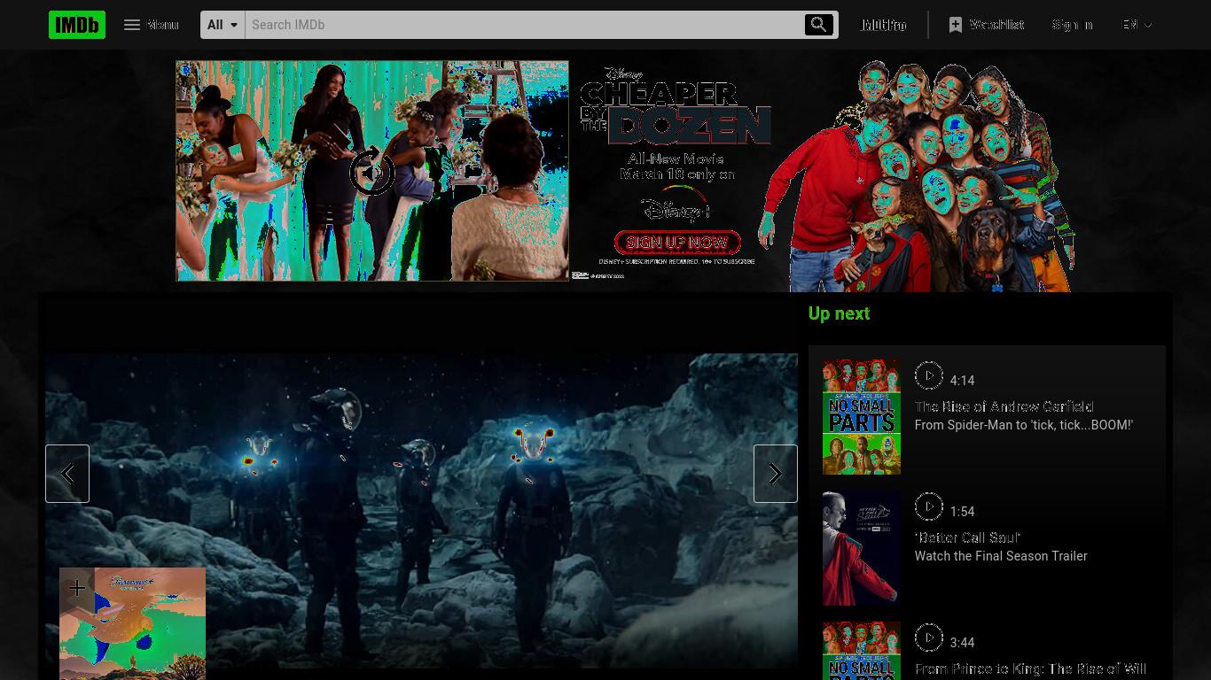Open the All search category dropdown

coord(223,25)
